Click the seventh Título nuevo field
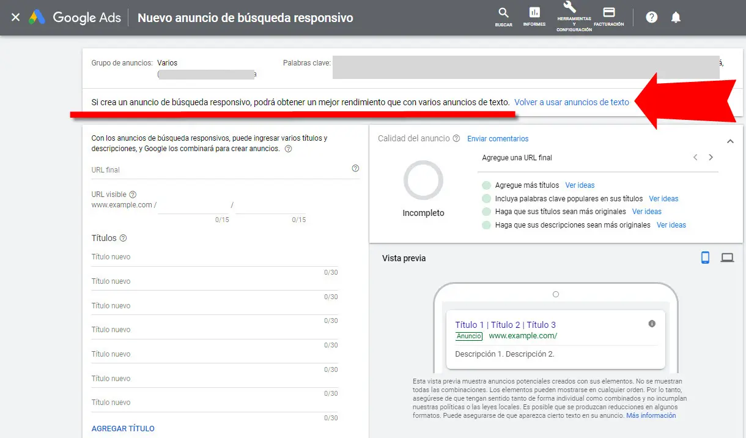This screenshot has height=438, width=746. [215, 403]
